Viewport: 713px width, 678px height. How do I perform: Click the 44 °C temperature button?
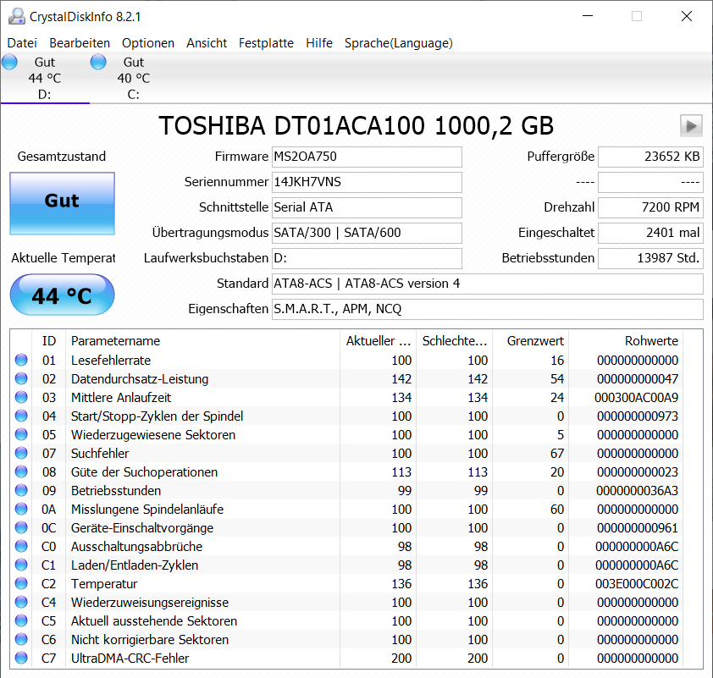[63, 295]
